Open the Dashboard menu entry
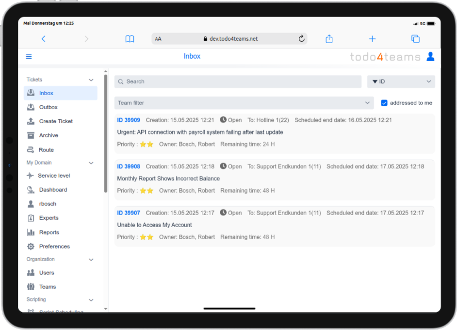457x330 pixels. pos(60,190)
